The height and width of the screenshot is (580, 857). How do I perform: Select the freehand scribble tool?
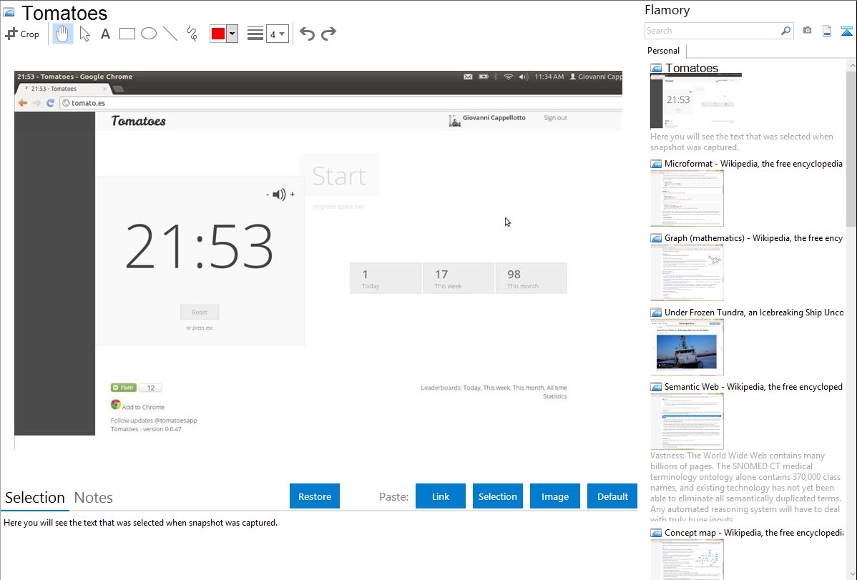[x=192, y=34]
